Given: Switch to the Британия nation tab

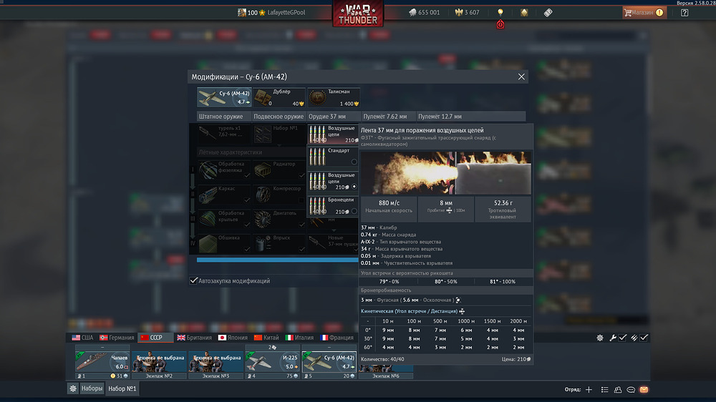Looking at the screenshot, I should tap(195, 338).
